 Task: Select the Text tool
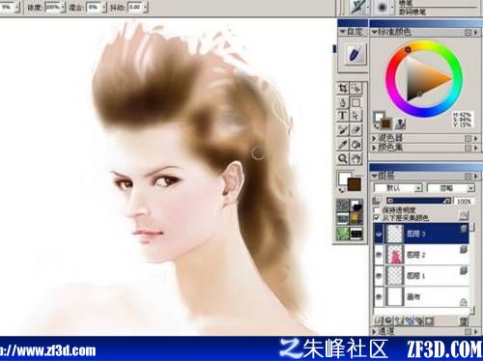click(343, 116)
